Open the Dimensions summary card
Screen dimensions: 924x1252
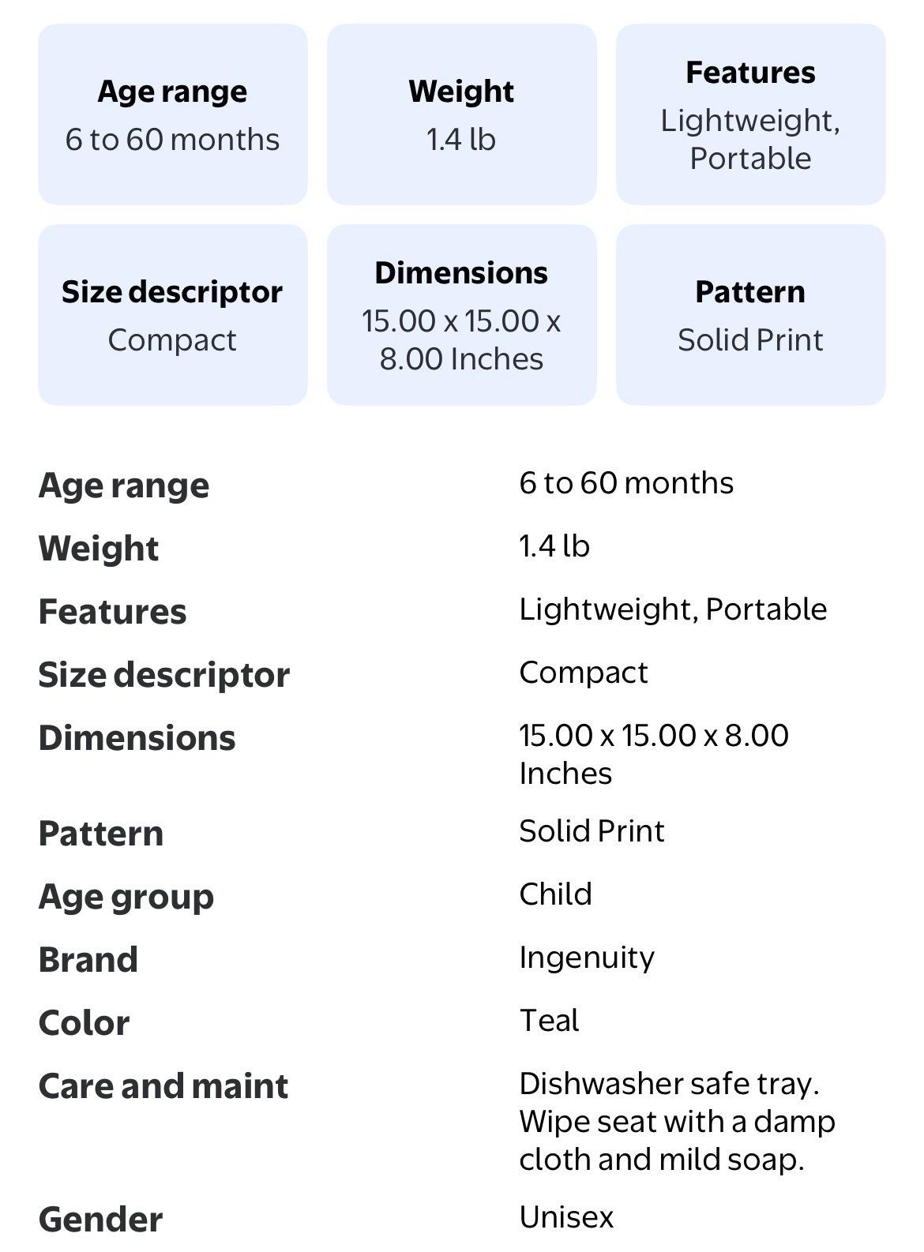click(461, 315)
